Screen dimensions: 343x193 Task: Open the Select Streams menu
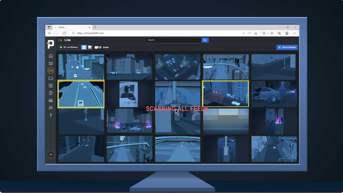click(287, 47)
